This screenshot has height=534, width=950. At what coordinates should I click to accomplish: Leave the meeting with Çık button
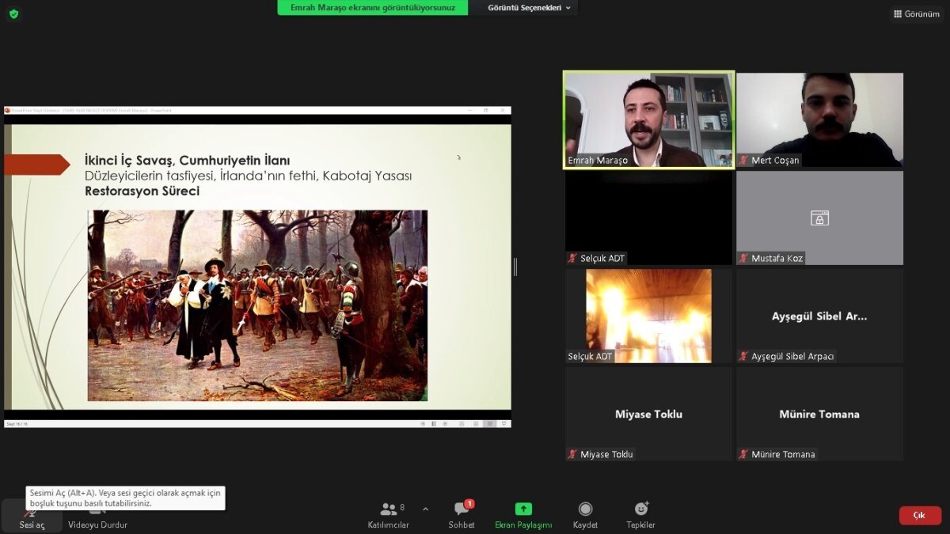(920, 515)
